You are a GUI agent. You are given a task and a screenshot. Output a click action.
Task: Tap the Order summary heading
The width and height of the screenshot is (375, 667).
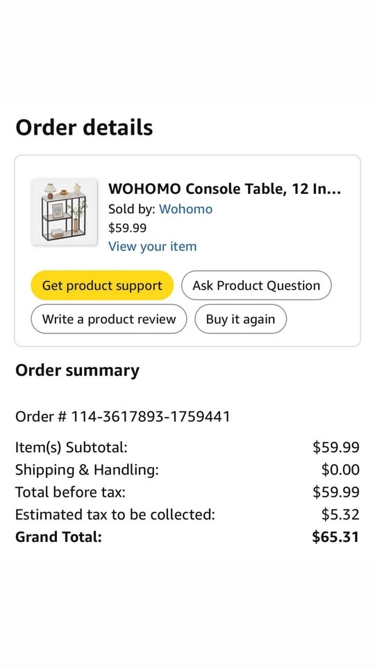click(77, 370)
